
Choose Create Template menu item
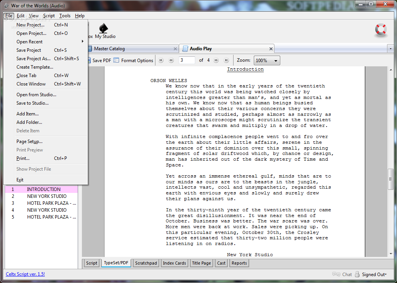[x=46, y=67]
